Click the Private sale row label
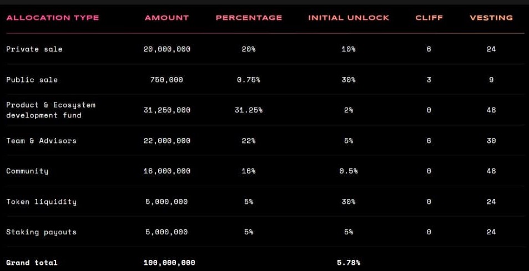Screen dimensions: 529x271 click(34, 49)
